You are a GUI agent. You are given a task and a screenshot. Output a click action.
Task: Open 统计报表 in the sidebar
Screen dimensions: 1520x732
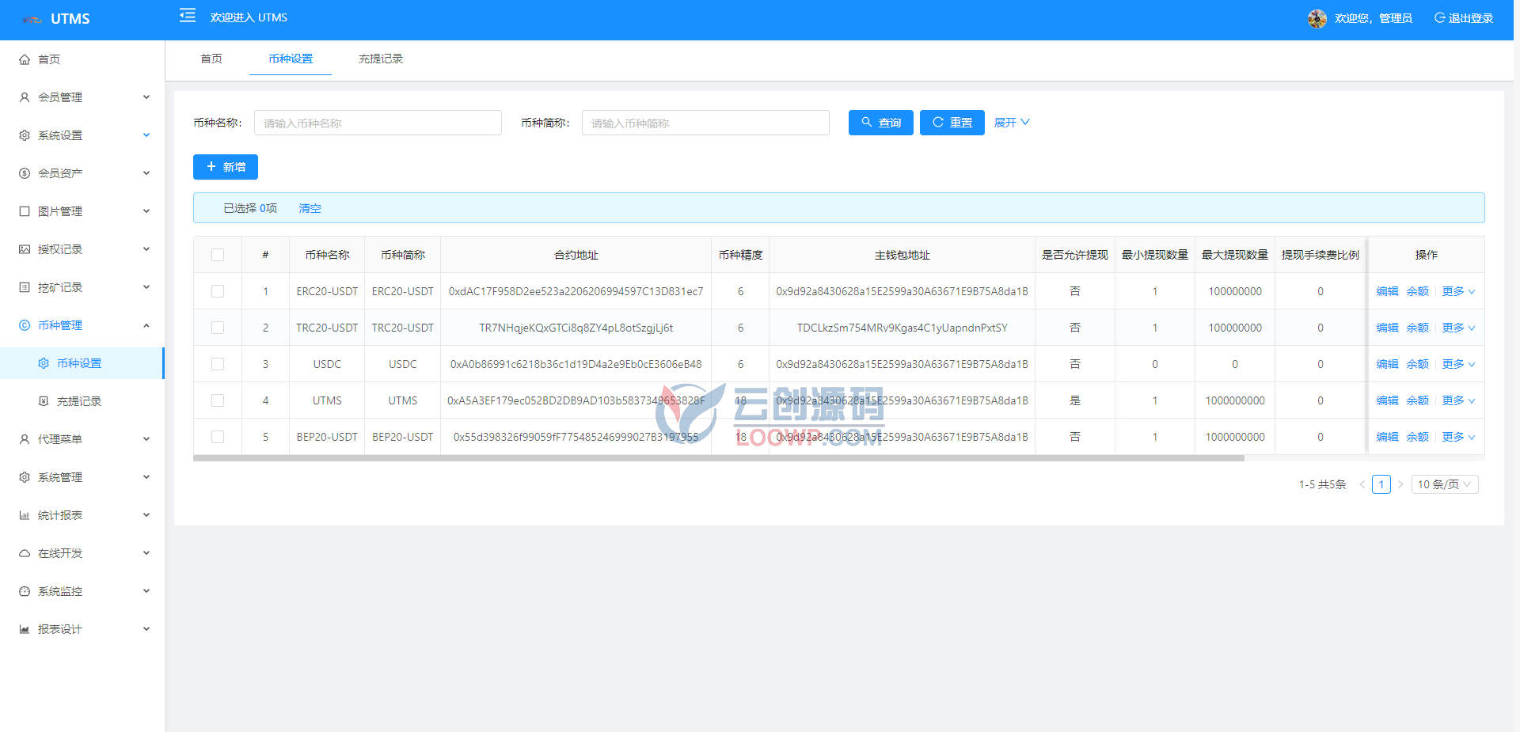click(82, 515)
